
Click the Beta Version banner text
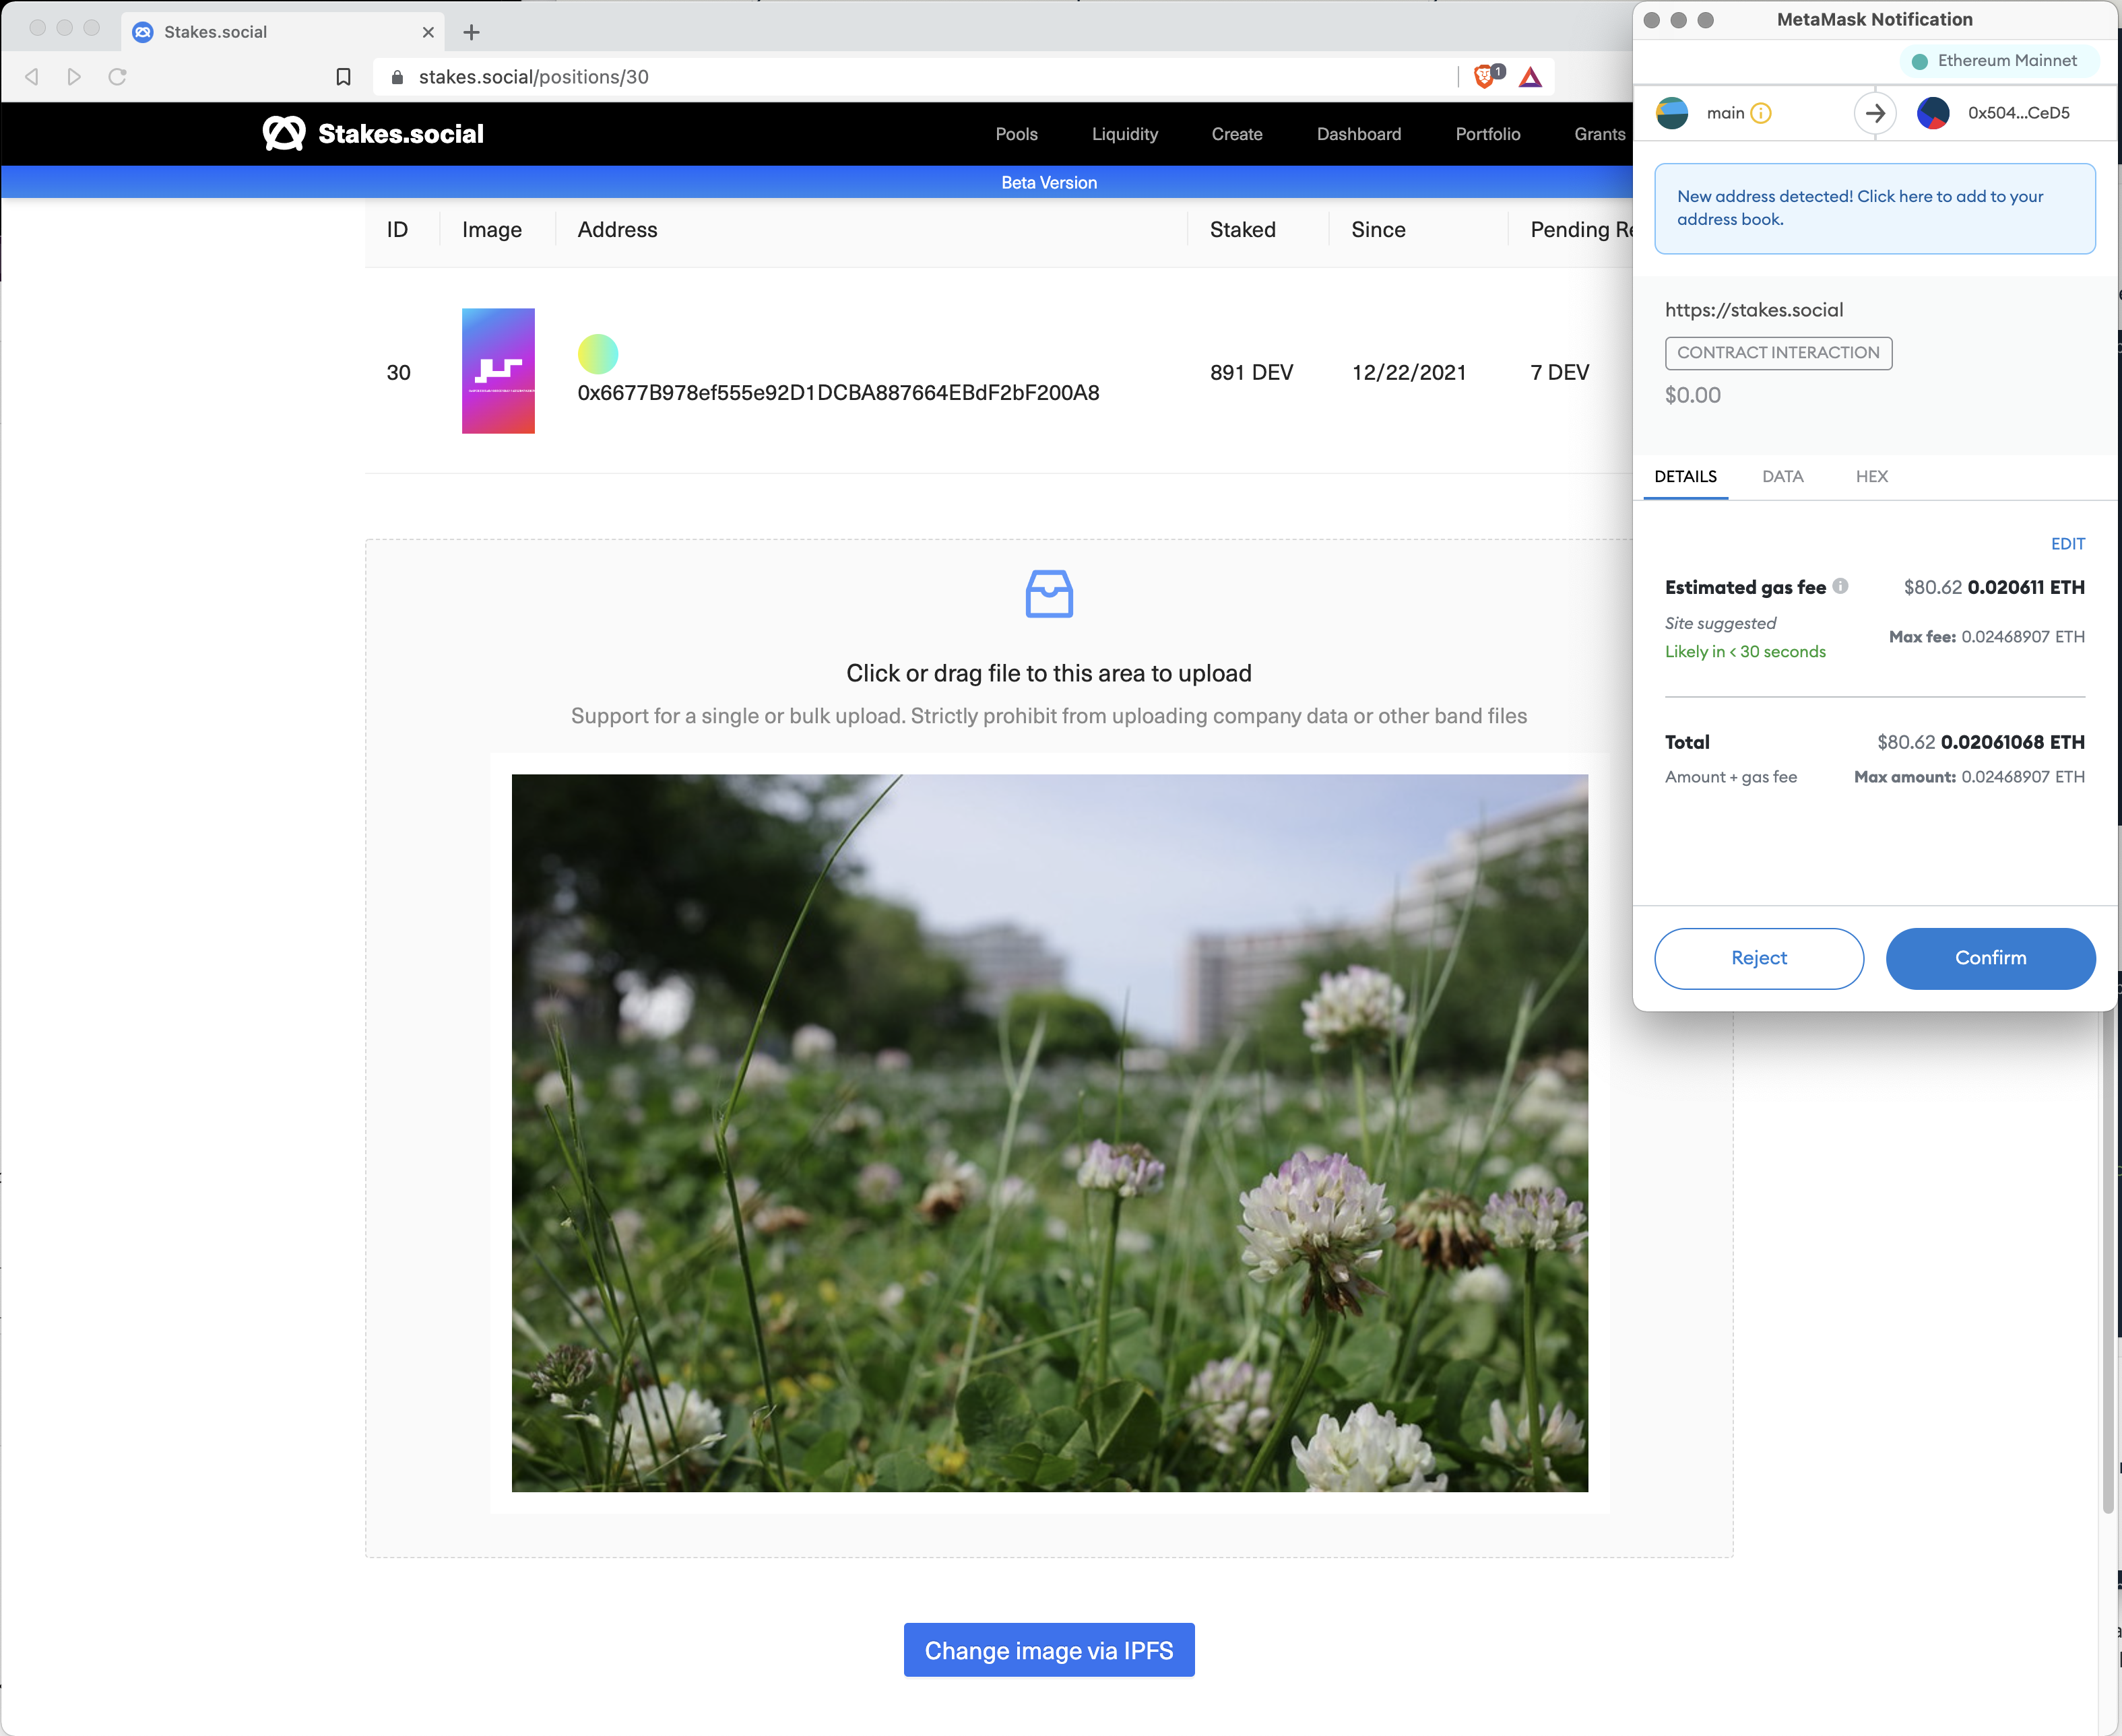coord(1048,182)
